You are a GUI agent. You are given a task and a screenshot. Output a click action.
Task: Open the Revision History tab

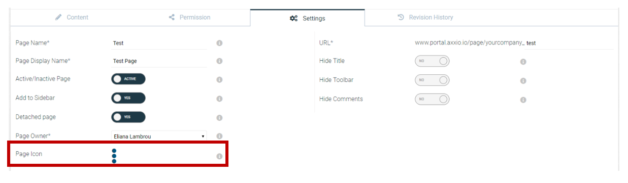pyautogui.click(x=425, y=17)
